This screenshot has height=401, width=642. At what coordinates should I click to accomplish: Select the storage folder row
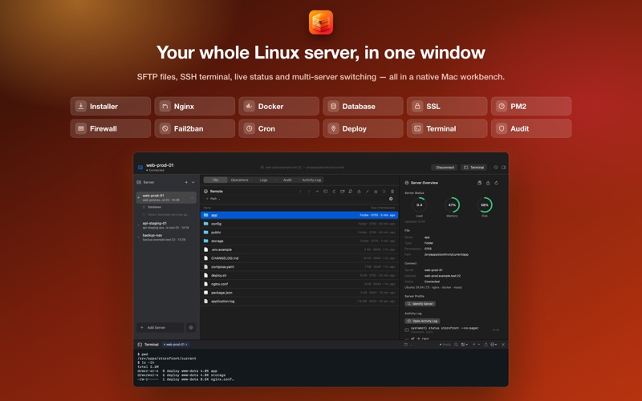[x=299, y=241]
